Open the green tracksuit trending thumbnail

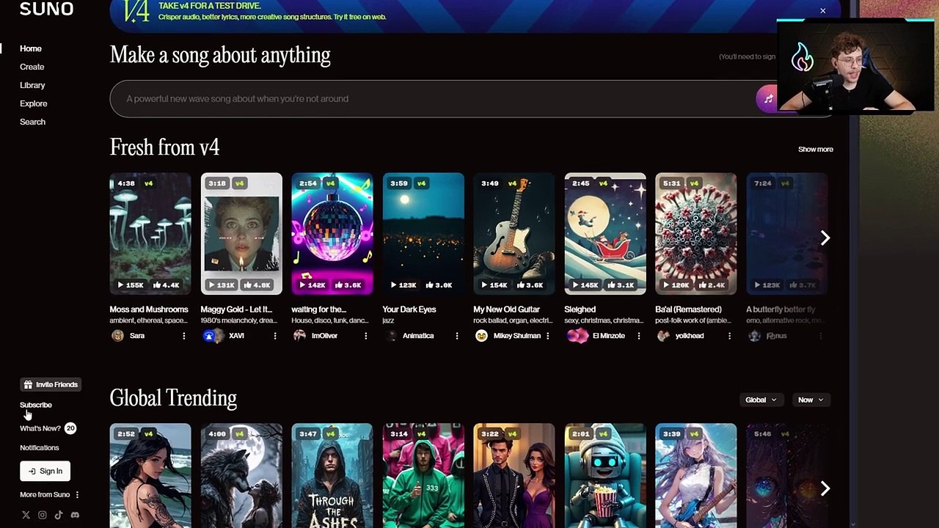point(423,476)
